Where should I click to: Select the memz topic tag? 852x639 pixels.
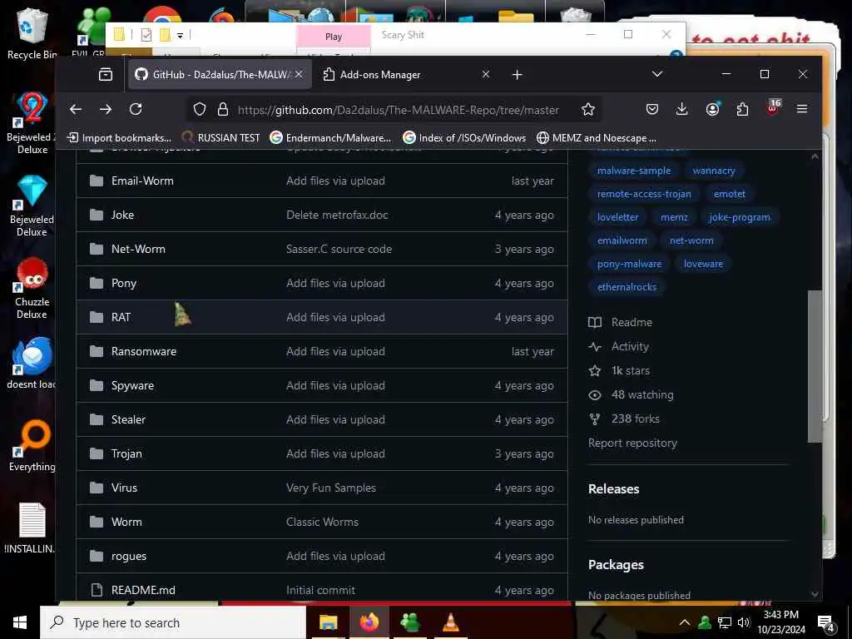coord(674,217)
